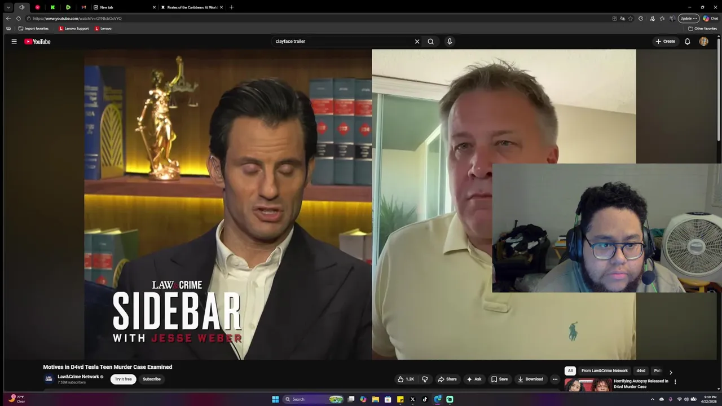Switch to the pinned green K tab
Viewport: 722px width, 406px height.
tap(52, 7)
